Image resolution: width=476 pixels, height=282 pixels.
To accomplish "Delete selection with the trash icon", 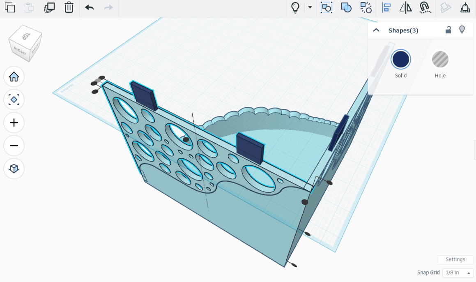I will [x=69, y=8].
